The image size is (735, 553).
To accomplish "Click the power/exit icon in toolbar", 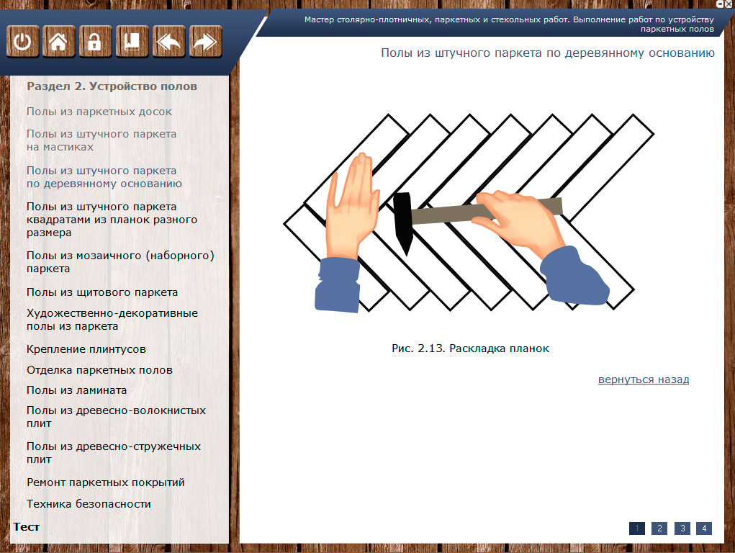I will click(x=23, y=42).
